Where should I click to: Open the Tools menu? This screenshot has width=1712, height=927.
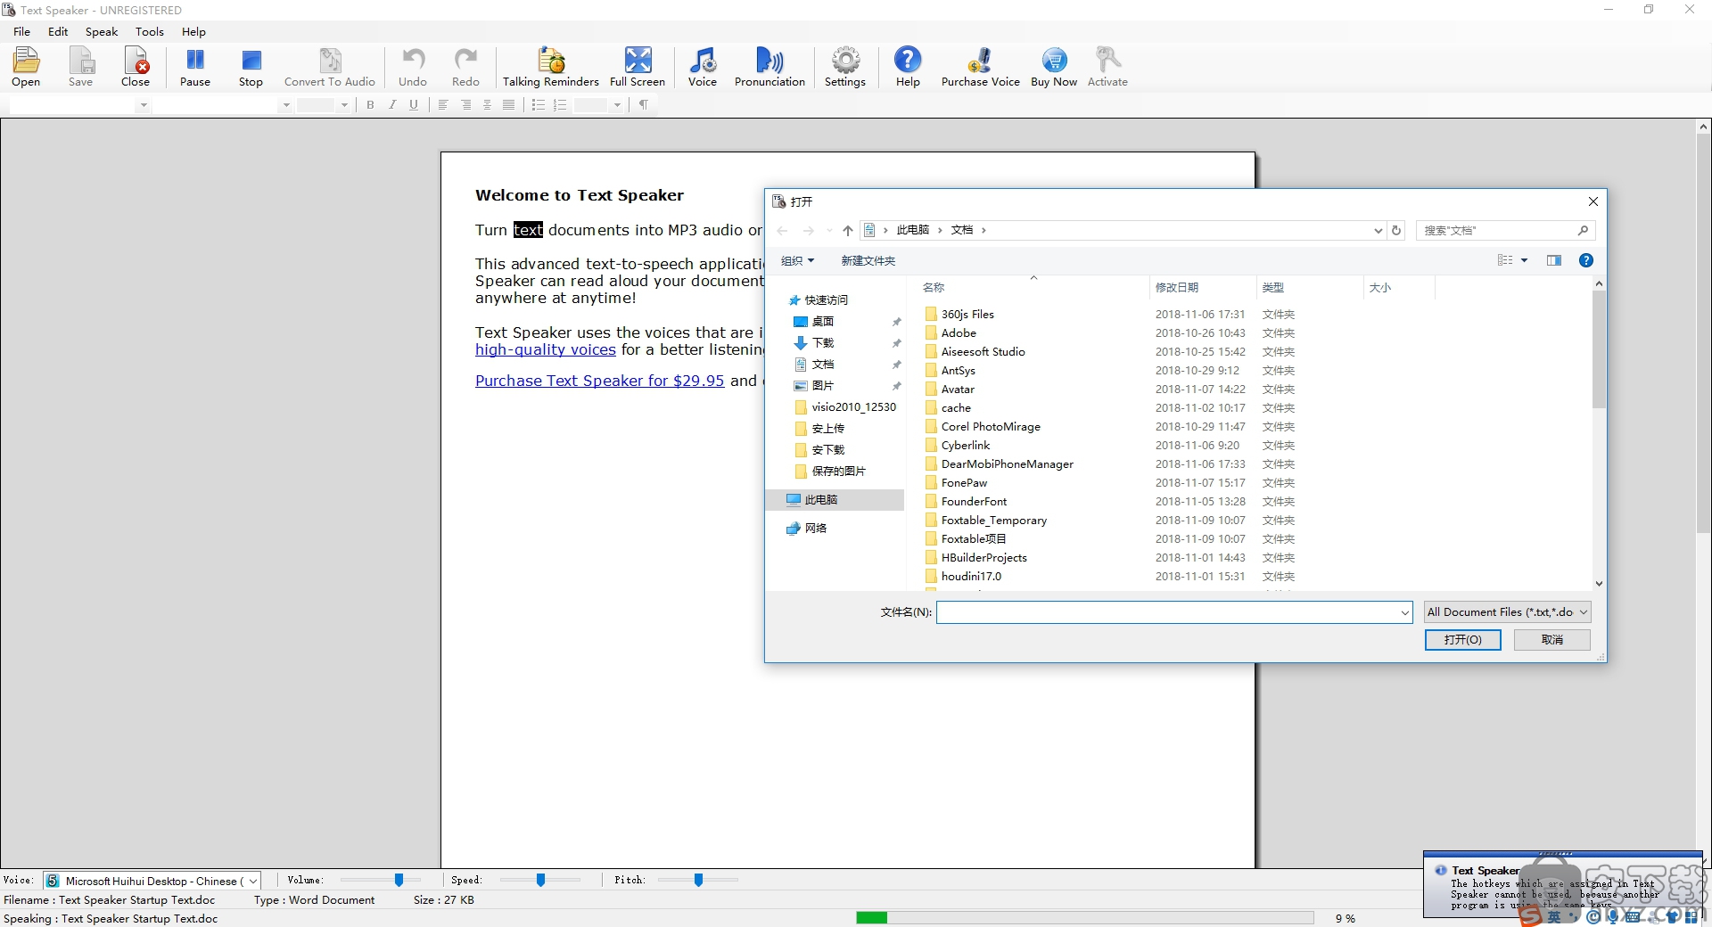pos(150,31)
